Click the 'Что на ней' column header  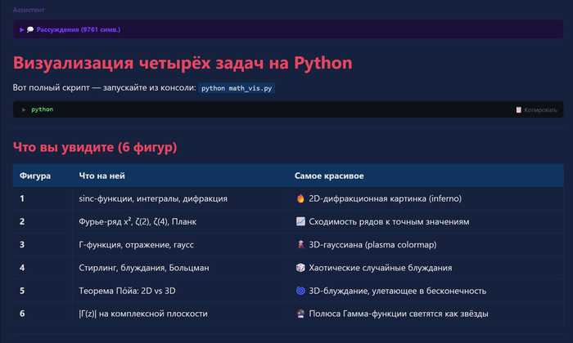click(x=102, y=176)
